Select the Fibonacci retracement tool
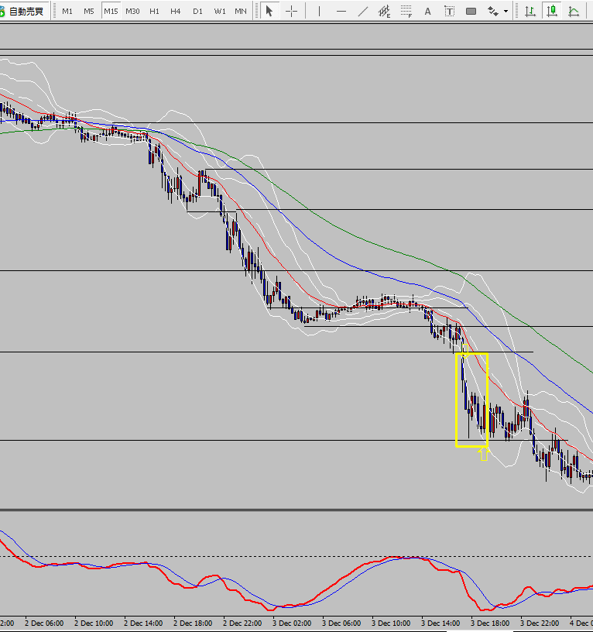The image size is (593, 632). [406, 11]
